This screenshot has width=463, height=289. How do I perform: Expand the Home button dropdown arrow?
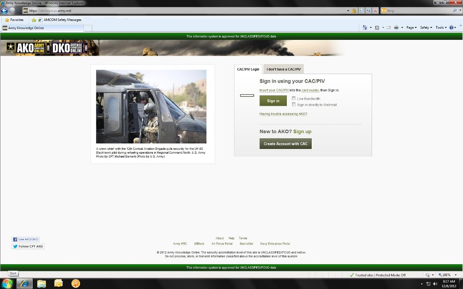[x=370, y=28]
